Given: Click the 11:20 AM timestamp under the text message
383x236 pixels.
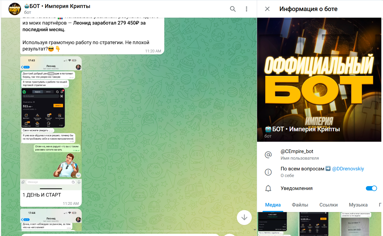Looking at the screenshot, I should point(153,51).
